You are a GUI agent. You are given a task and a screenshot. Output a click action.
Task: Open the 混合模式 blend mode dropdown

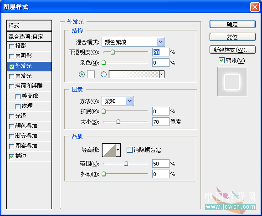pyautogui.click(x=133, y=42)
